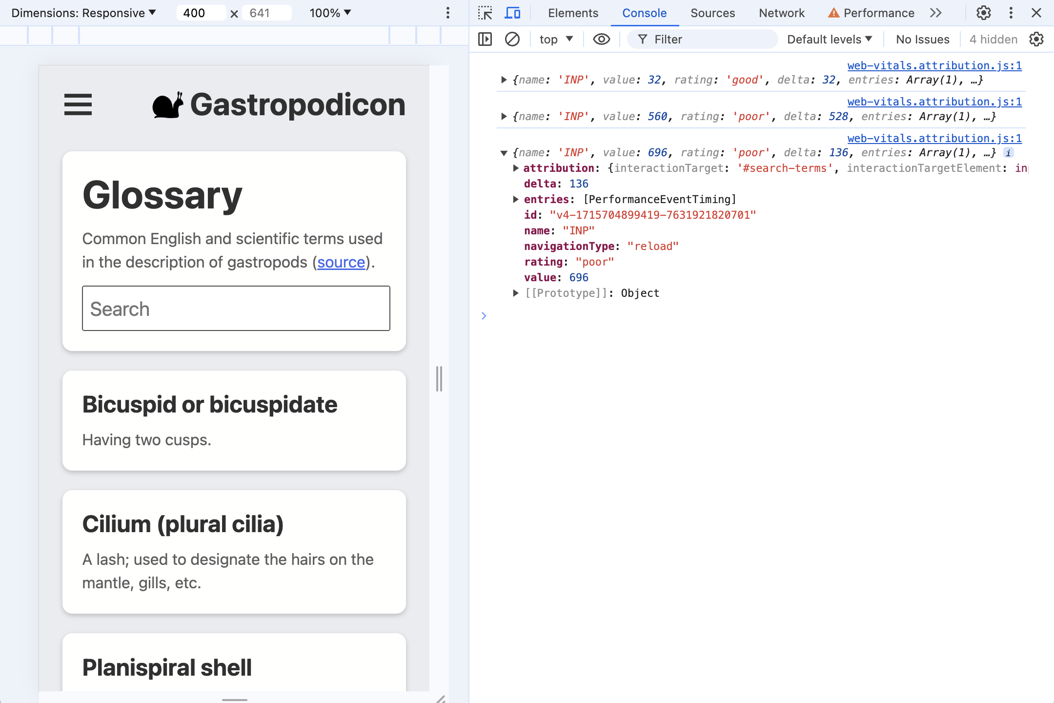Click the snail/gastropod logo icon
The image size is (1054, 703).
[168, 103]
